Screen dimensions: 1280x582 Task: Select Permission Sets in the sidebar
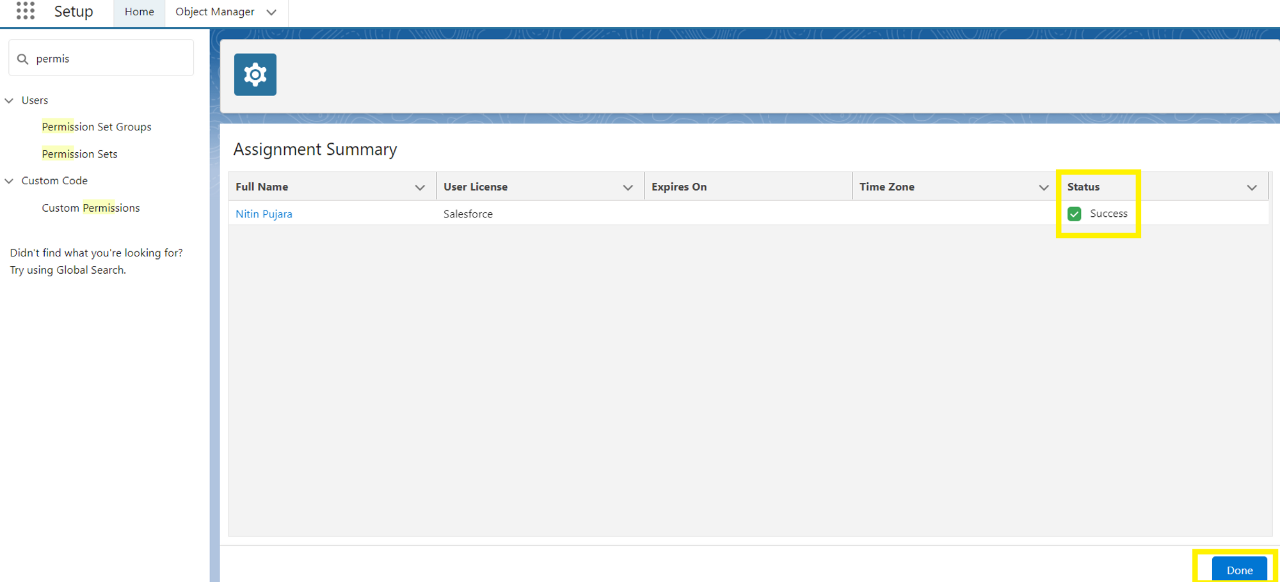click(79, 153)
